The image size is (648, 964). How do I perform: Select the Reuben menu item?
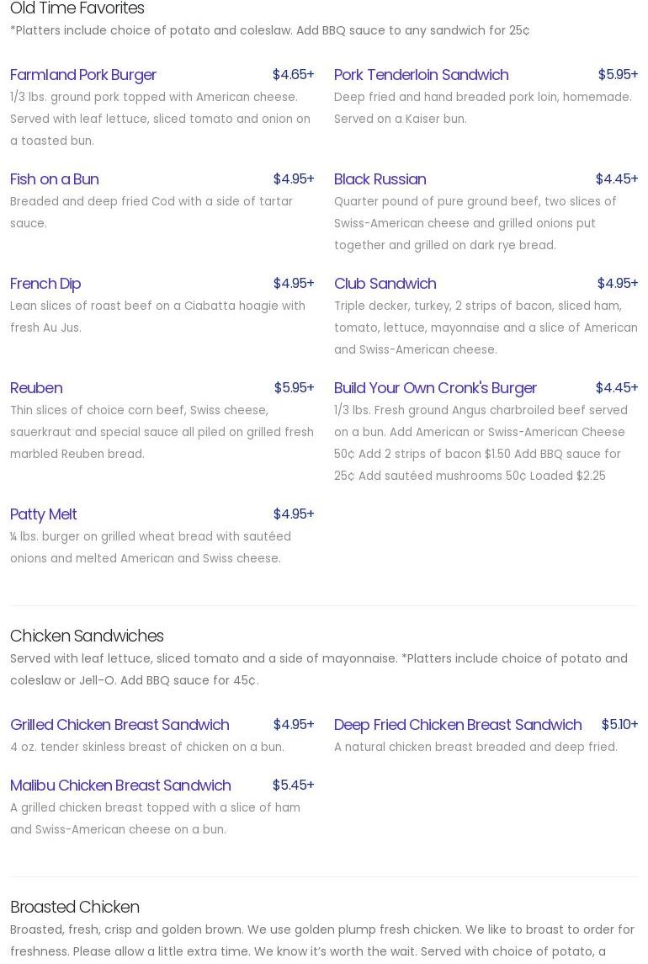click(x=36, y=388)
